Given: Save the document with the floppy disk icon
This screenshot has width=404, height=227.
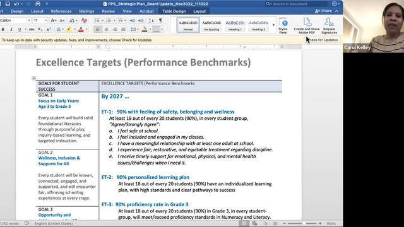Looking at the screenshot, I should pyautogui.click(x=8, y=4).
